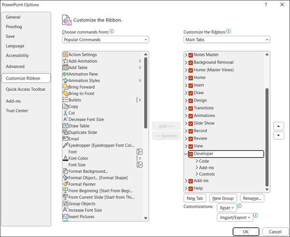Toggle the Record tab checkbox
Image resolution: width=290 pixels, height=237 pixels.
pos(191,131)
